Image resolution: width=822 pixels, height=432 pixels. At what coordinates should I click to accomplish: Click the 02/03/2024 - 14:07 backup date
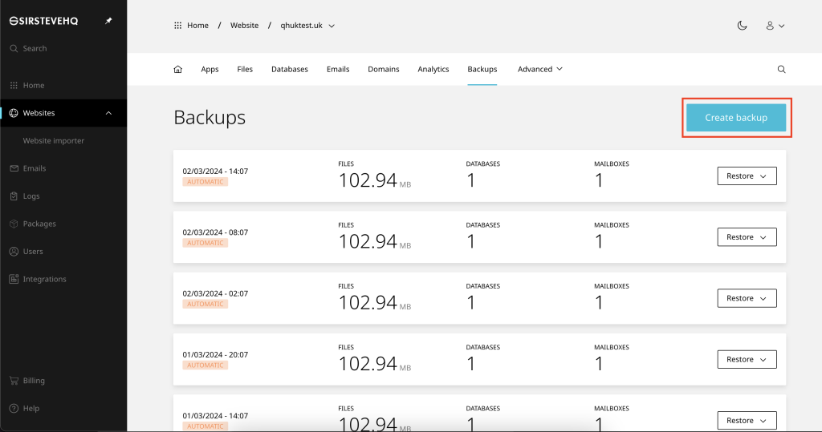pos(215,172)
